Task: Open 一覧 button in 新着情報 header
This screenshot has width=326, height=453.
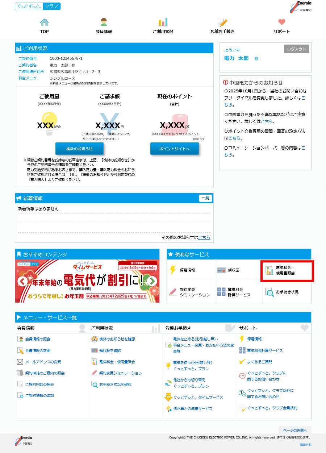Action: [205, 198]
